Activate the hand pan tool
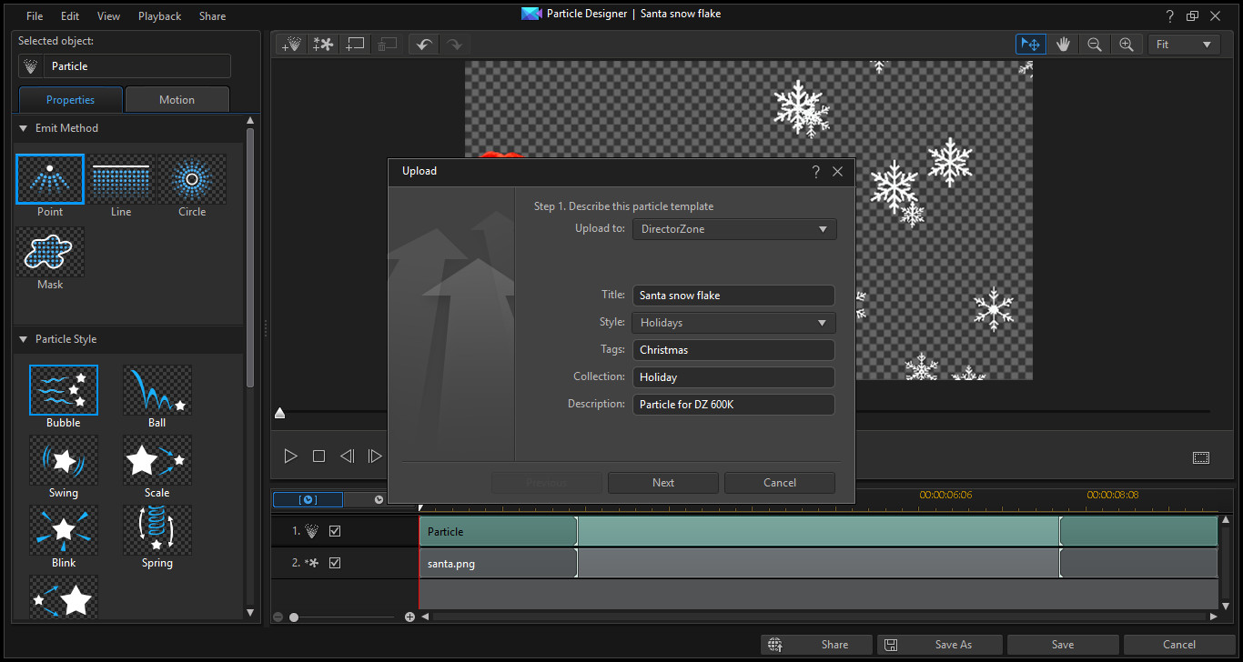This screenshot has height=662, width=1243. click(x=1063, y=44)
